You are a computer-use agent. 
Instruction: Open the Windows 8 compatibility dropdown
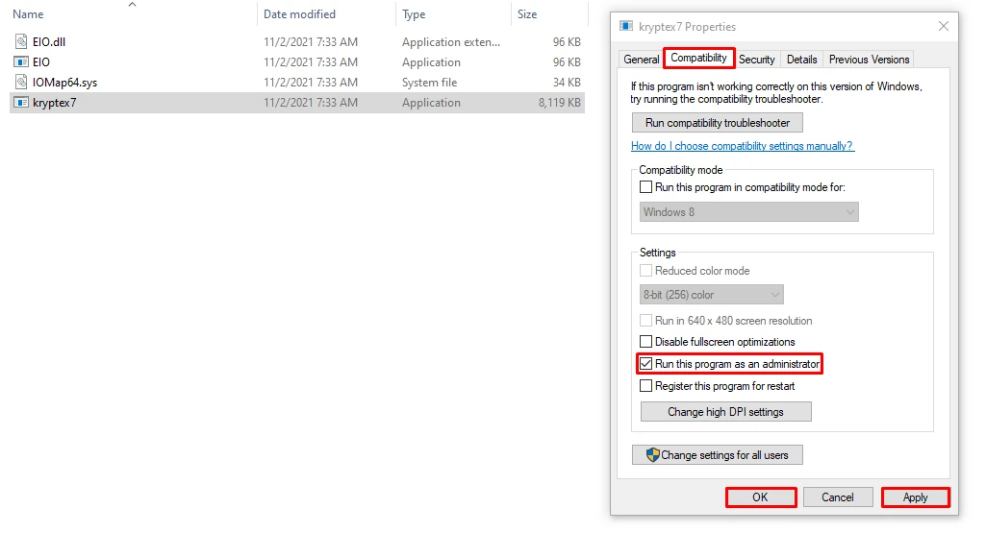748,212
